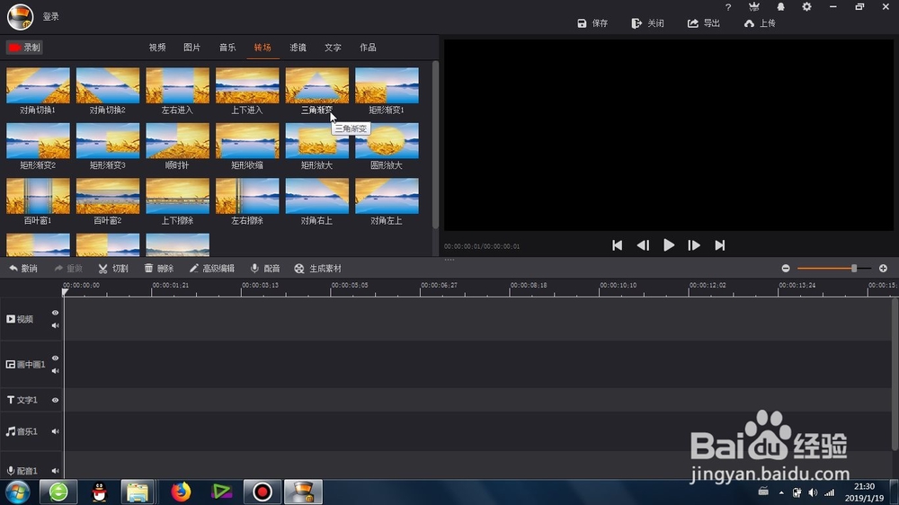Open the help question mark icon
The width and height of the screenshot is (899, 505).
[x=728, y=7]
